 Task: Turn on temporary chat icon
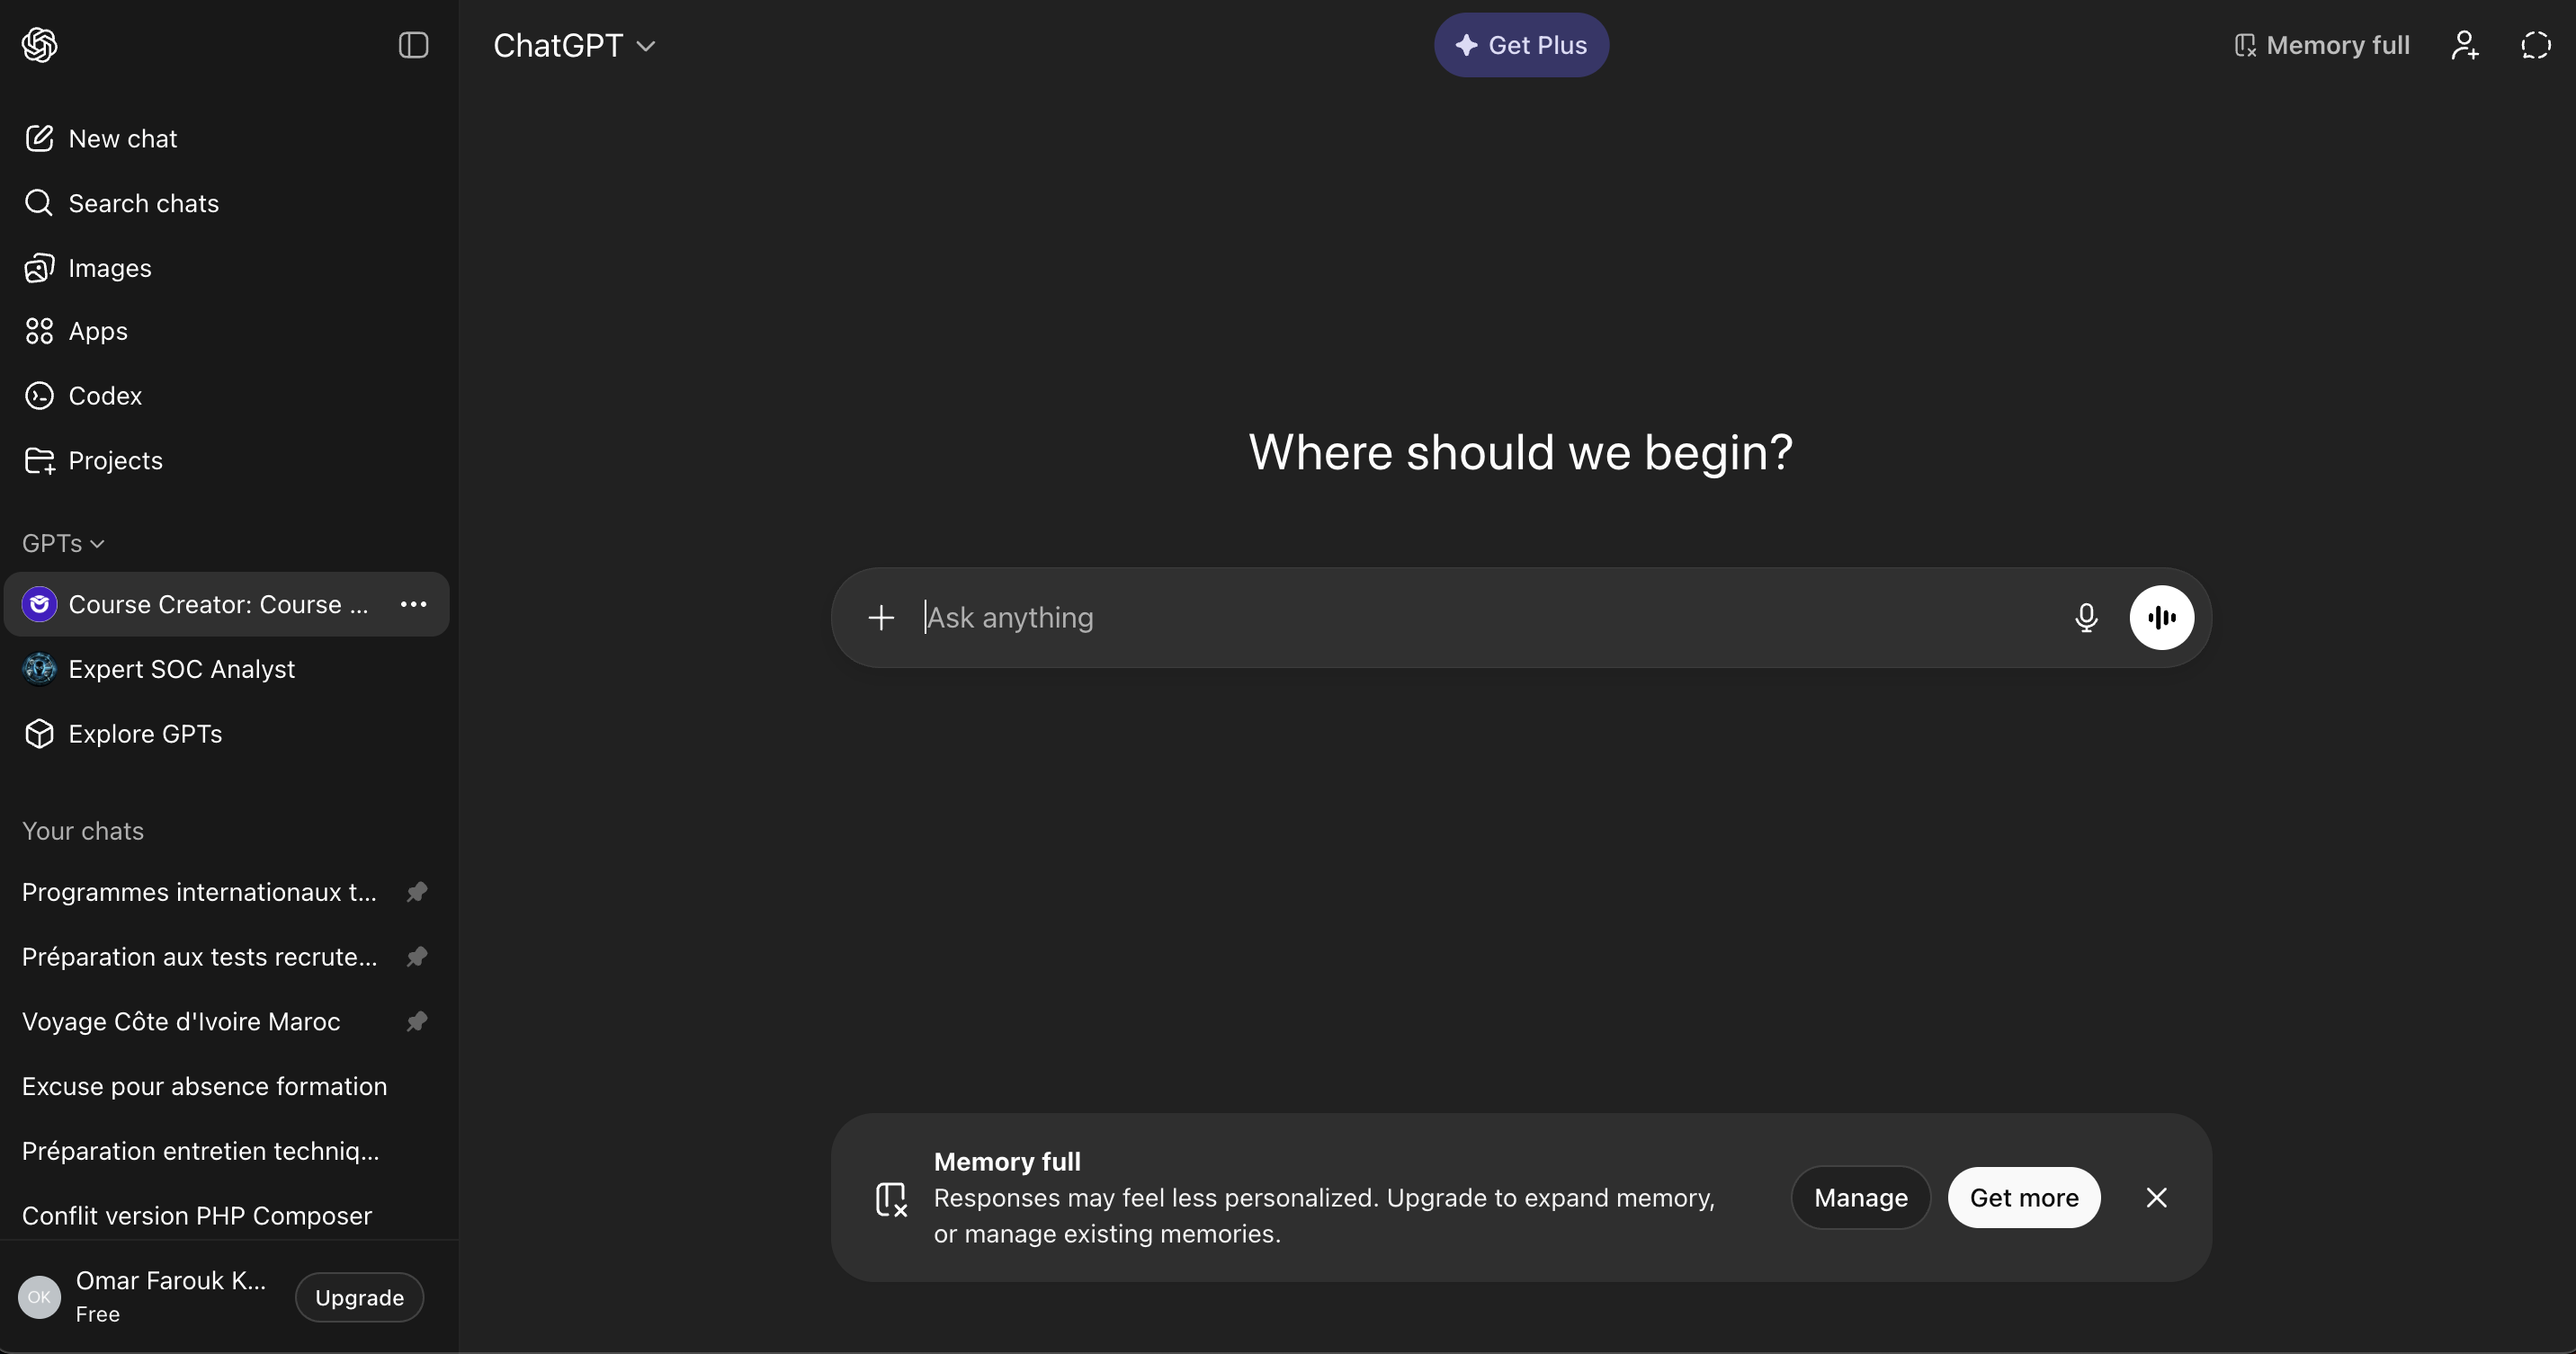pos(2535,45)
